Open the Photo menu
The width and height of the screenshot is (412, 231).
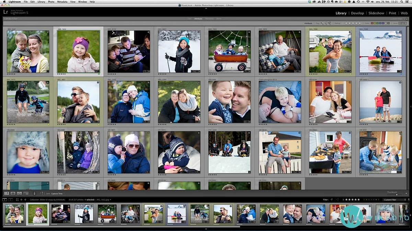(51, 2)
